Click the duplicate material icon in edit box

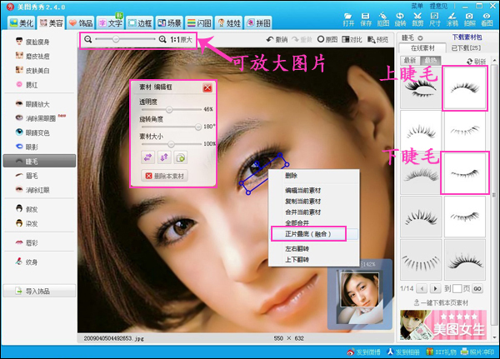(x=180, y=157)
